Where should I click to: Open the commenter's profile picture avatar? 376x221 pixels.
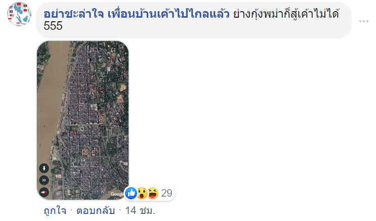tap(19, 14)
